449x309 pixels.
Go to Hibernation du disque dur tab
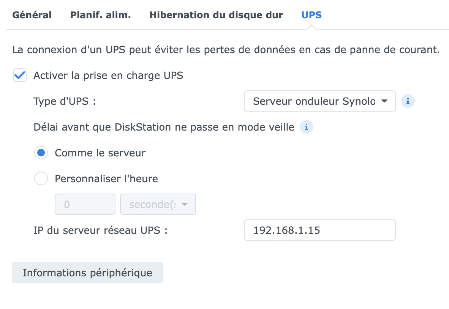tap(216, 15)
